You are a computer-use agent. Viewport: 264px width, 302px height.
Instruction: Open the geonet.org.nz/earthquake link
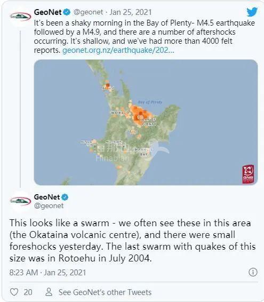(x=118, y=50)
